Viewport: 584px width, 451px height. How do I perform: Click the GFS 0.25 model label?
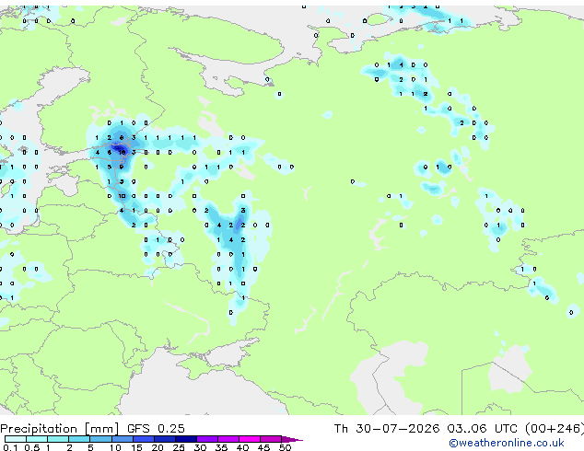(x=156, y=429)
